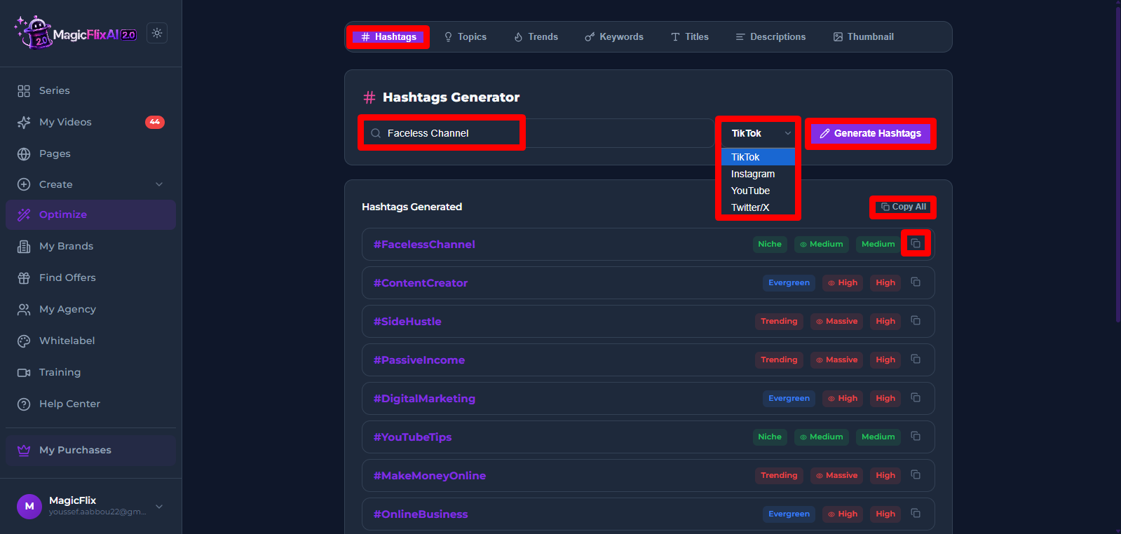This screenshot has width=1121, height=534.
Task: Switch to the Titles tab
Action: coord(690,36)
